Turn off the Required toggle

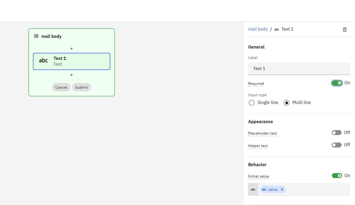coord(337,83)
